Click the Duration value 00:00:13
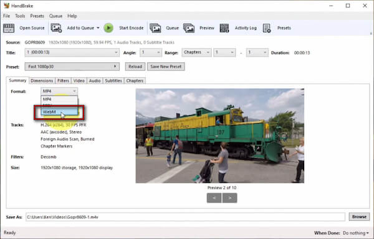 point(302,53)
